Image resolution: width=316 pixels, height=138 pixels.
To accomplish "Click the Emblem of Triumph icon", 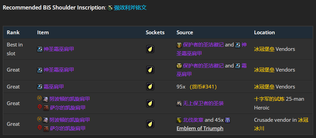I will coord(227,120).
